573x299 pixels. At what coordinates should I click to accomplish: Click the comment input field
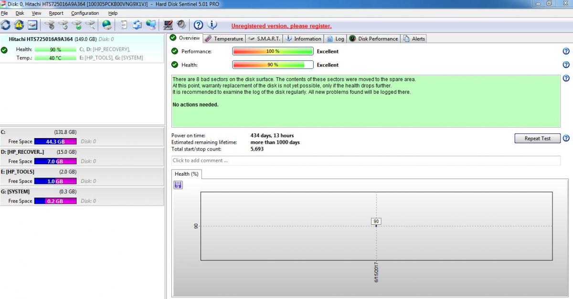tap(366, 160)
